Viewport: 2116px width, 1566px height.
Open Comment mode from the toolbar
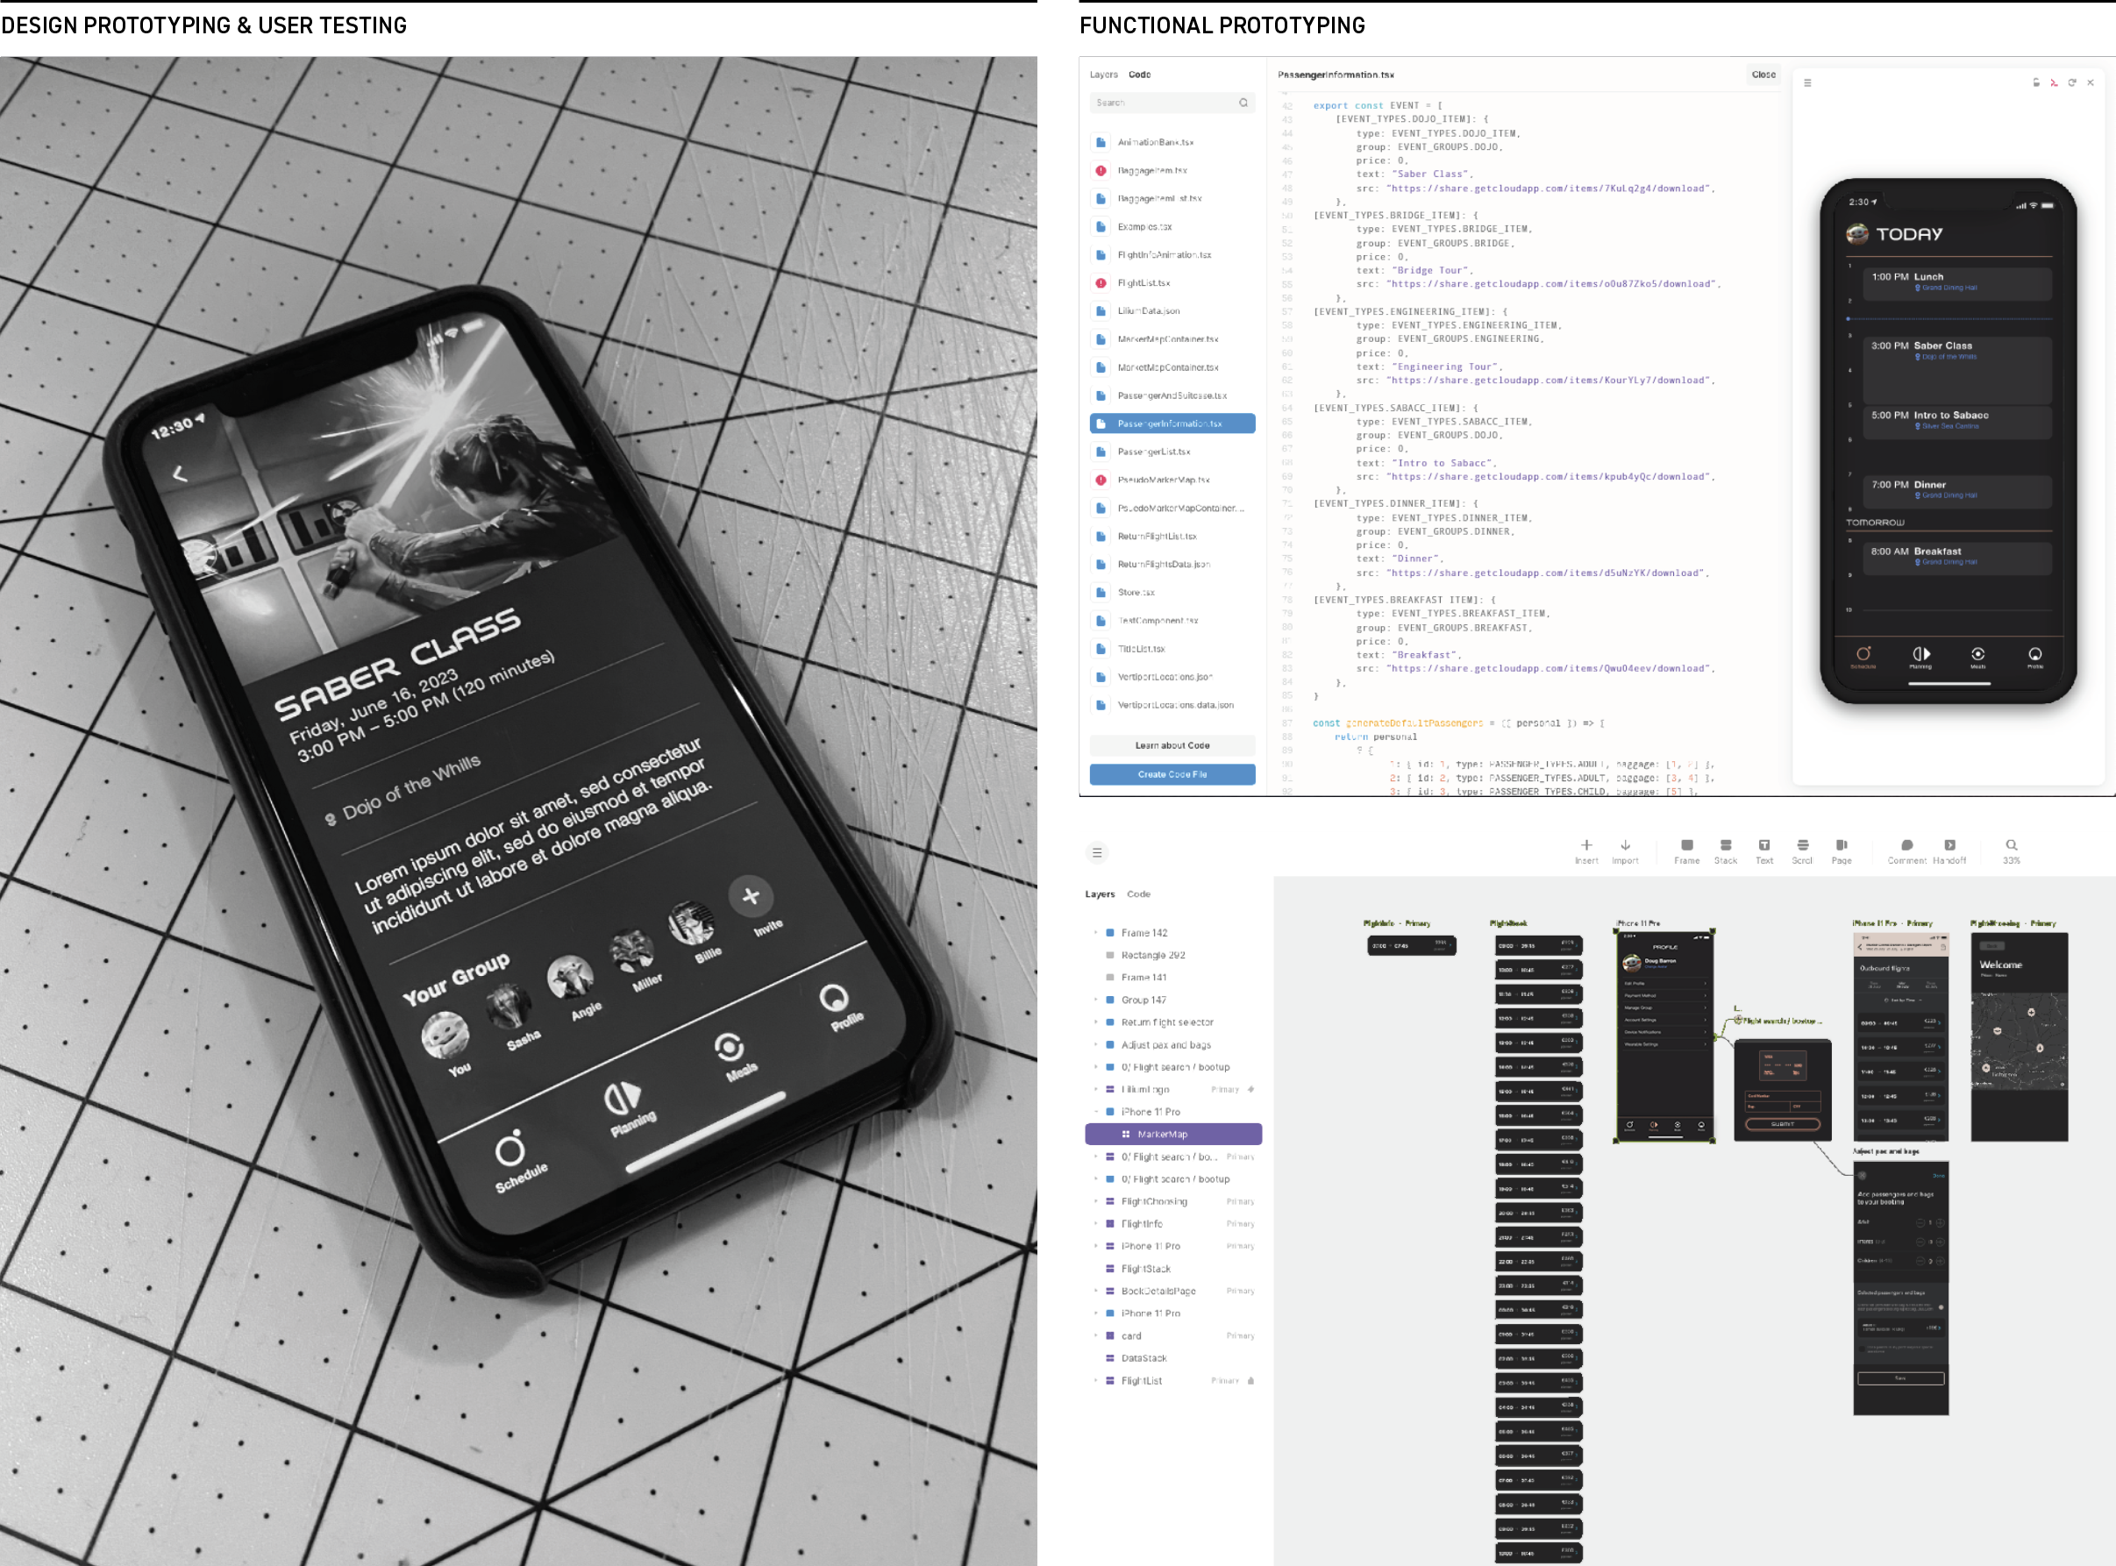1906,844
